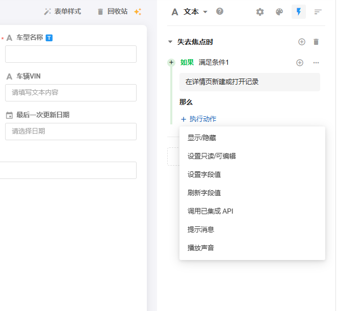The width and height of the screenshot is (338, 311).
Task: Delete the 失去焦点时 event with trash icon
Action: coord(316,42)
